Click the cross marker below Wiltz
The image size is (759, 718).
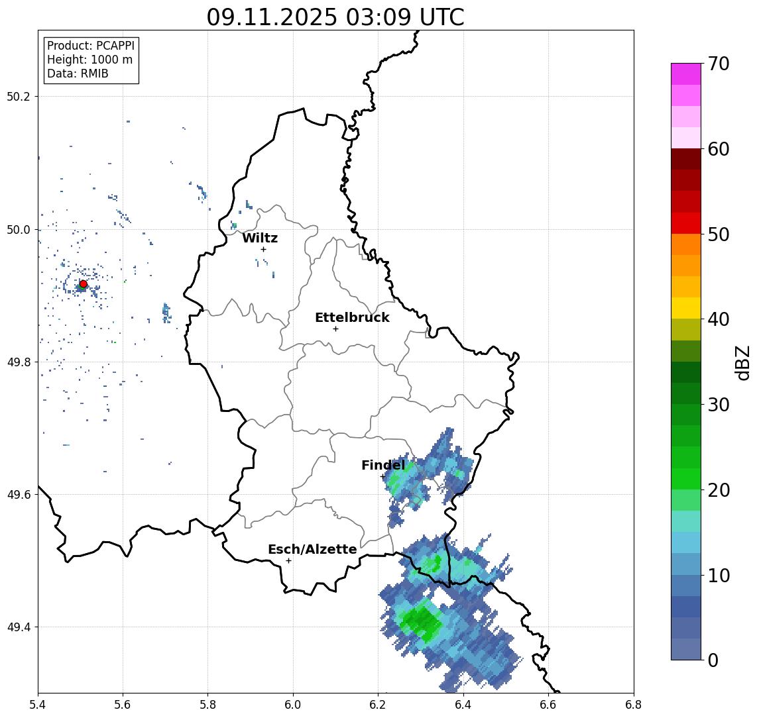coord(263,249)
